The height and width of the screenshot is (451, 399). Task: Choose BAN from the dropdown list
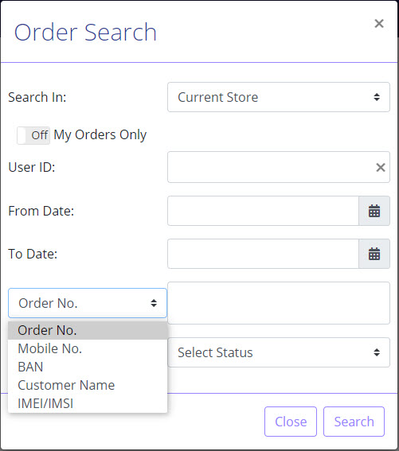pyautogui.click(x=88, y=367)
